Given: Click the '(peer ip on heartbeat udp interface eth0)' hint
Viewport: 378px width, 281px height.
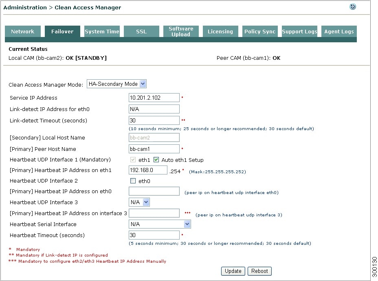Looking at the screenshot, I should pyautogui.click(x=231, y=192).
